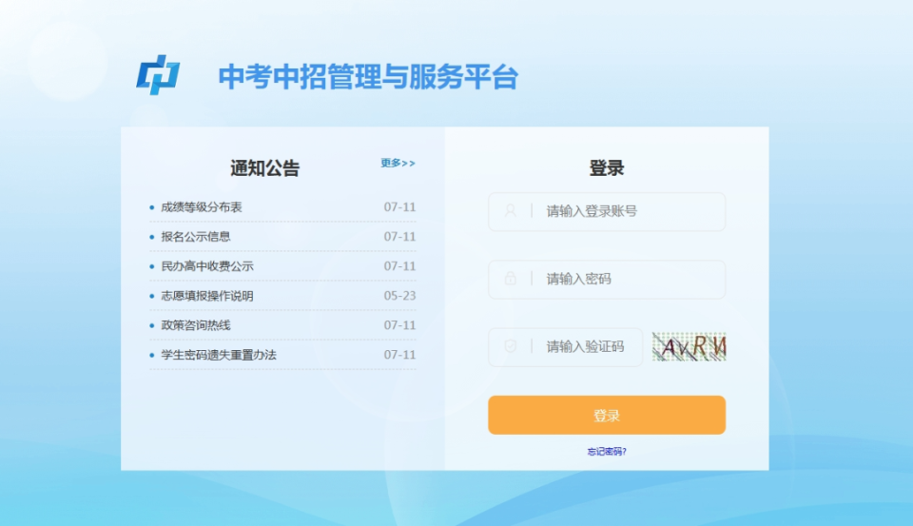Open the 报名公示信息 notice
This screenshot has width=913, height=526.
[196, 237]
